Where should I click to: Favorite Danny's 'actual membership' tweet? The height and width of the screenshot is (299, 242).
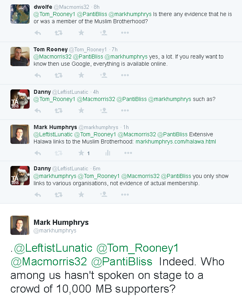click(x=81, y=194)
